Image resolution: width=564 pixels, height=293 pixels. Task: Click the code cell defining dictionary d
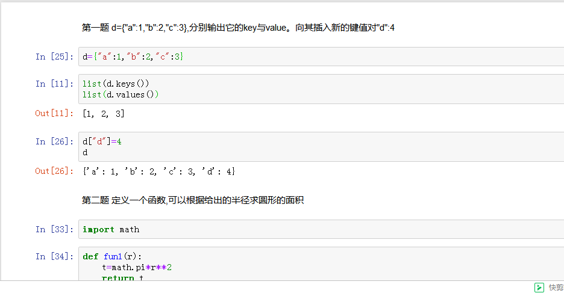[x=133, y=57]
